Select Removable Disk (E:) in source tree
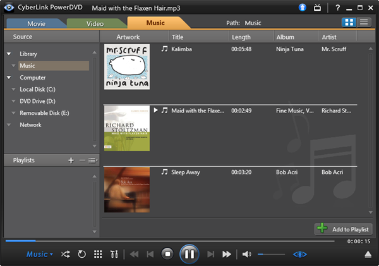This screenshot has width=379, height=266. [44, 113]
